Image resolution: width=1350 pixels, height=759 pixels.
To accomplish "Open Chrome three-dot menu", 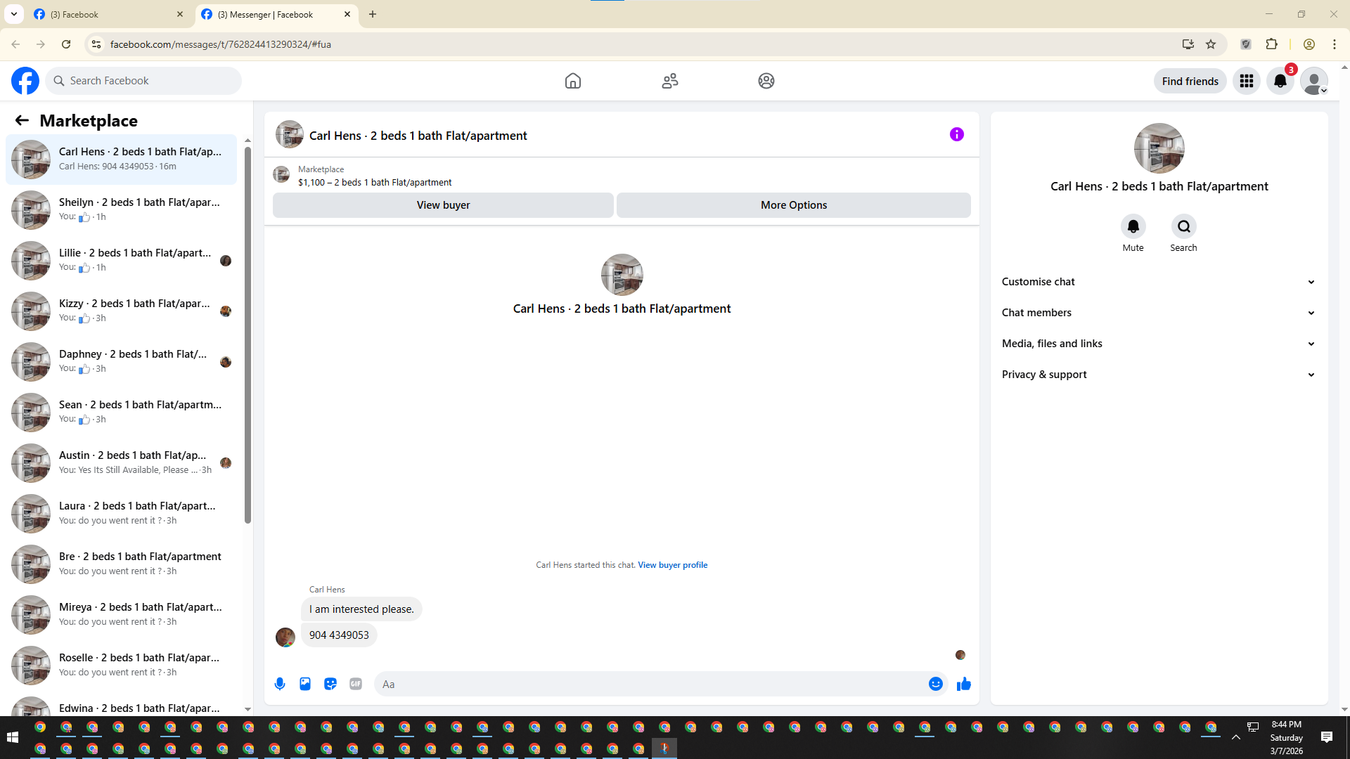I will click(x=1335, y=44).
